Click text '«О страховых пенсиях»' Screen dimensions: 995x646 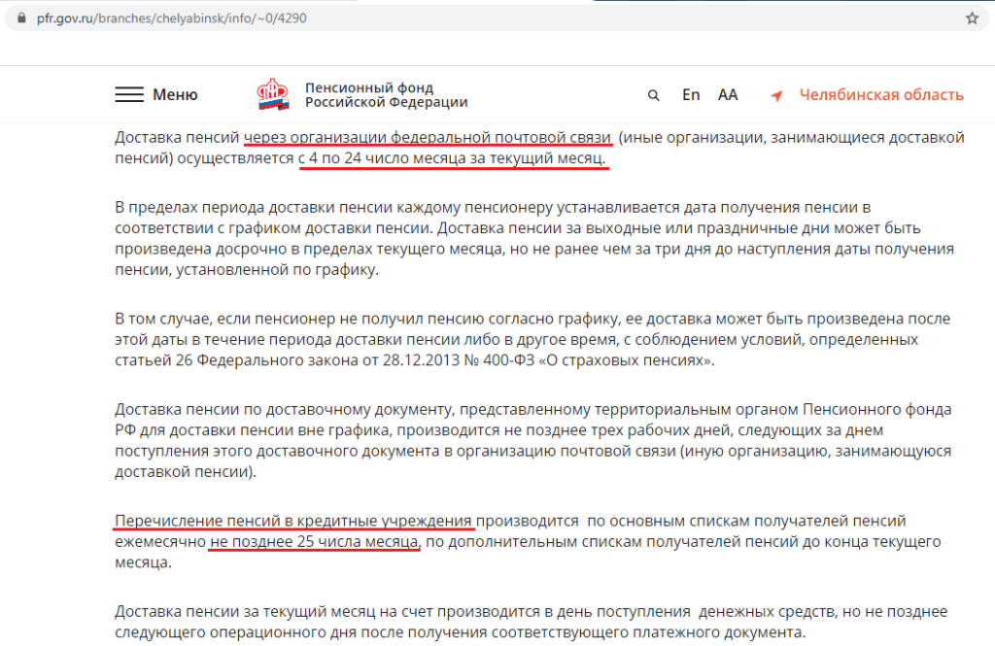coord(627,359)
